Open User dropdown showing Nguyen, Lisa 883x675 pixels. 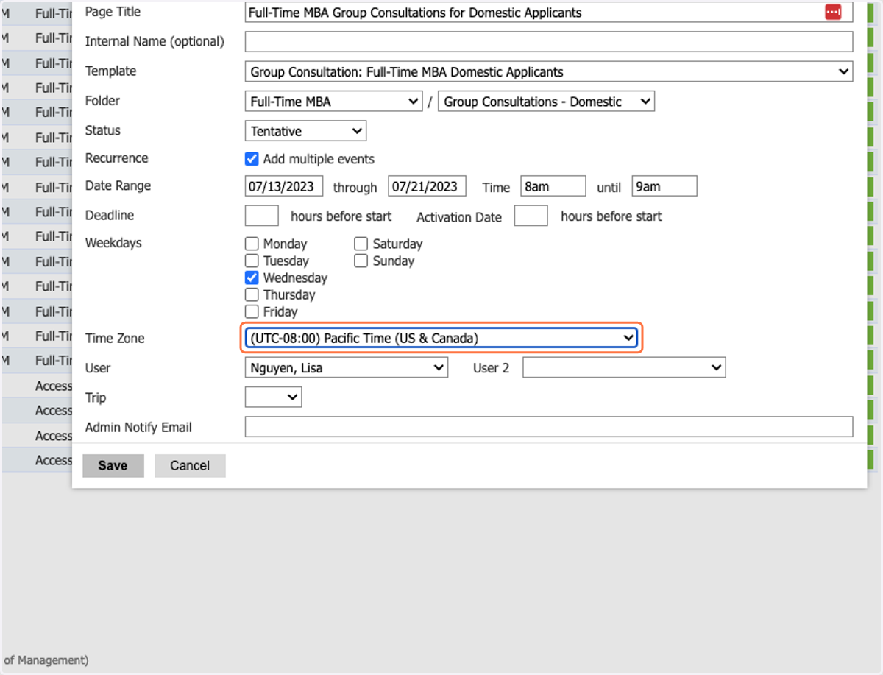click(x=346, y=367)
